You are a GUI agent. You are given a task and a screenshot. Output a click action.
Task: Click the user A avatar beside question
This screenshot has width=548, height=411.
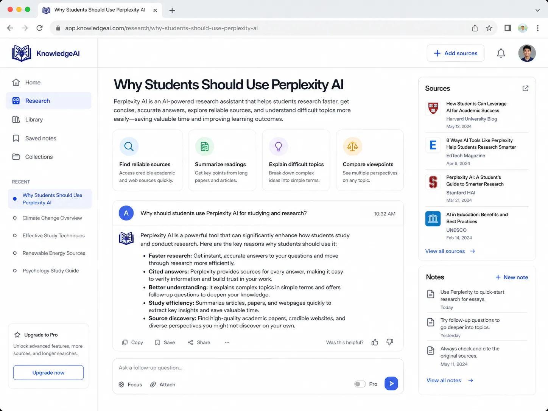[x=126, y=213]
